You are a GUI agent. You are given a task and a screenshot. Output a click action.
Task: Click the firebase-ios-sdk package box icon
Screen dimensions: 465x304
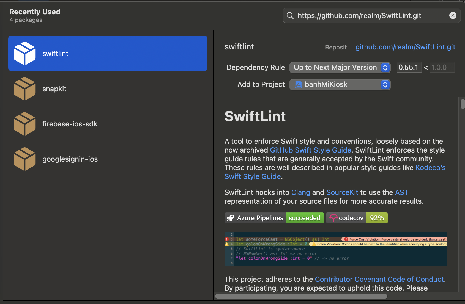pos(24,124)
